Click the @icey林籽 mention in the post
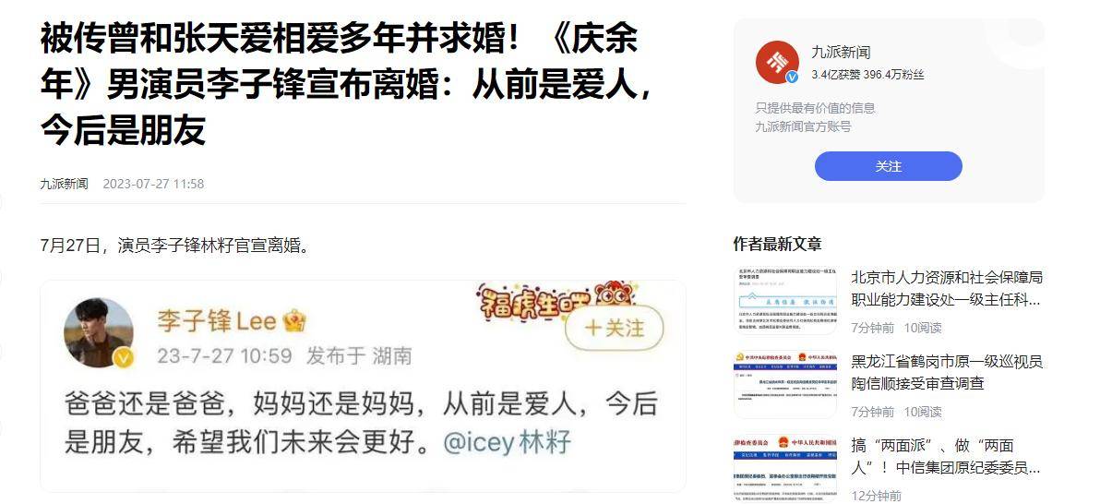The height and width of the screenshot is (504, 1100). click(508, 443)
